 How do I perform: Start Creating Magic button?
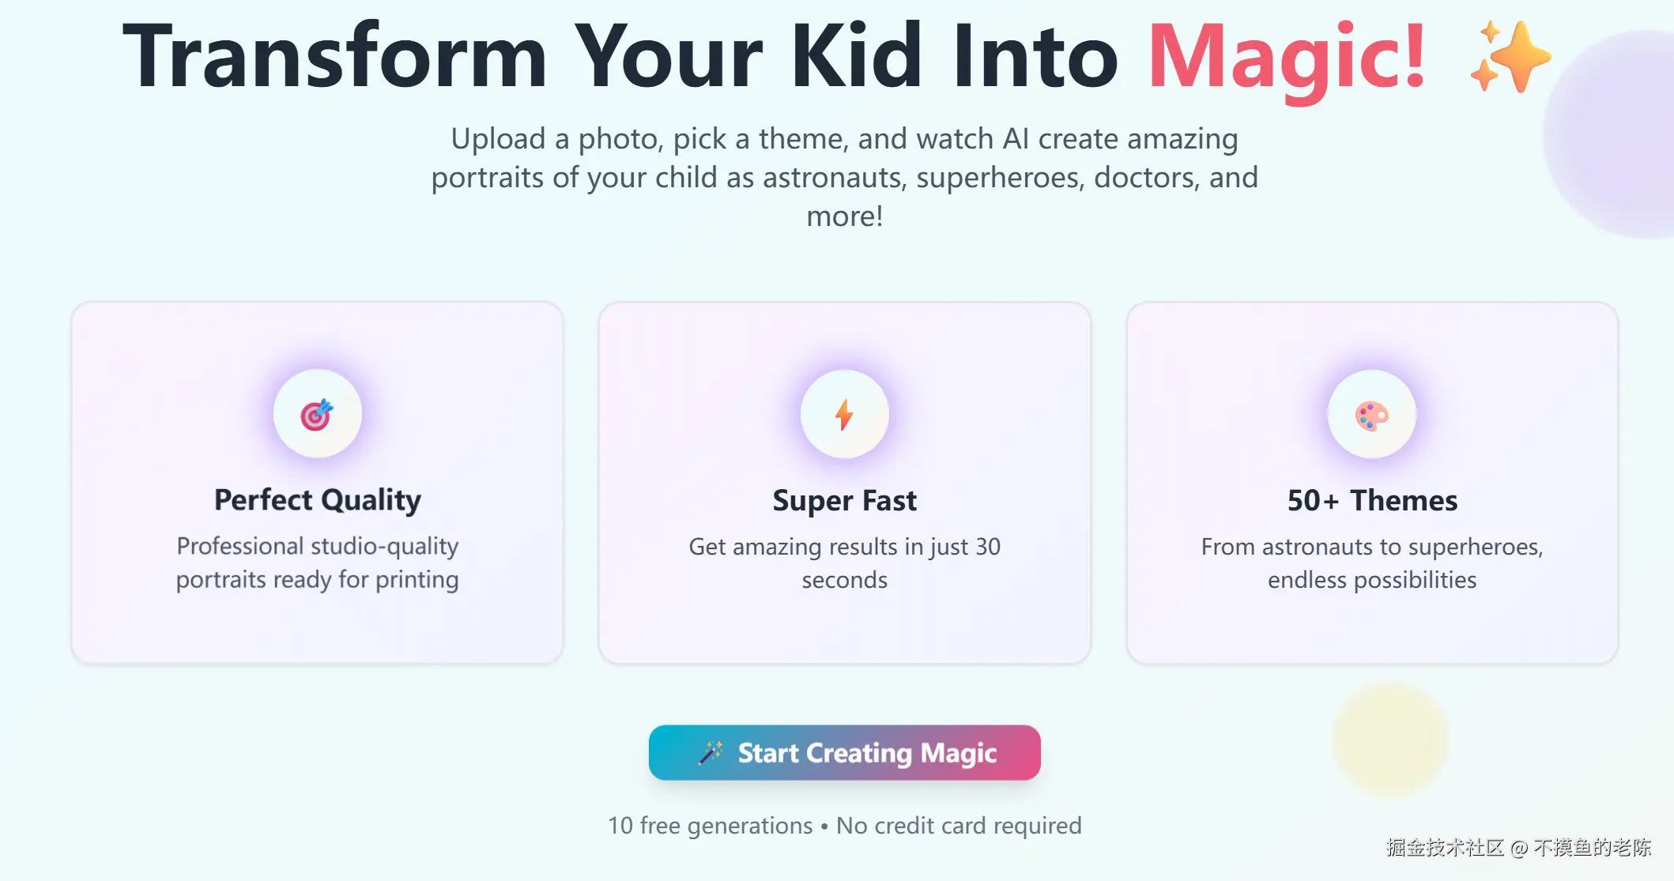[x=844, y=752]
